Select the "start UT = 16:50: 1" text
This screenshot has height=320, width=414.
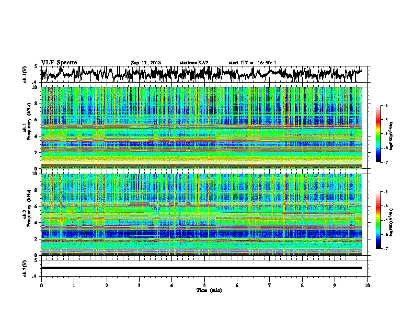[x=252, y=63]
